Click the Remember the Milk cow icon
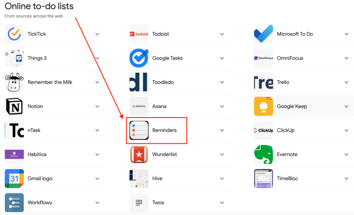Screen dimensions: 354x215 click(14, 82)
